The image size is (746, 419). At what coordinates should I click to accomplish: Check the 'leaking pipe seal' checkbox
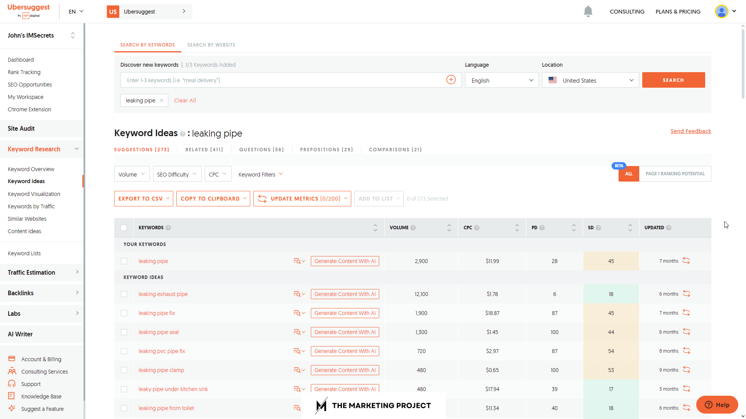pos(124,332)
